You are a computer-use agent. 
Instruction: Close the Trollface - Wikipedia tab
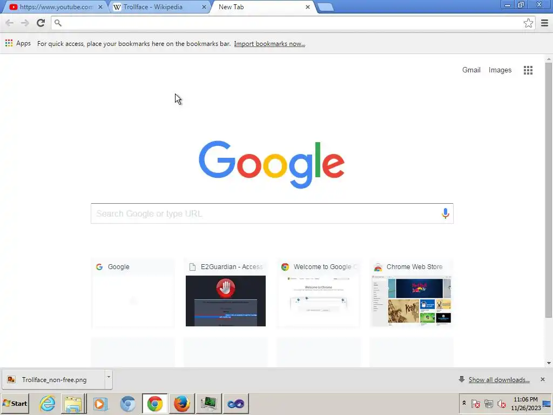pos(204,7)
